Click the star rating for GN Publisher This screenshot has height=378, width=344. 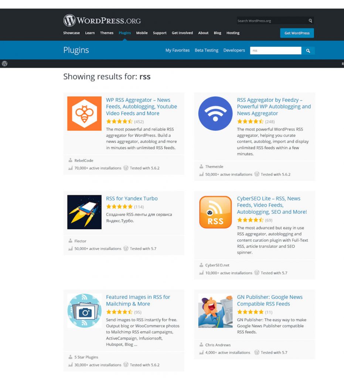pos(251,312)
